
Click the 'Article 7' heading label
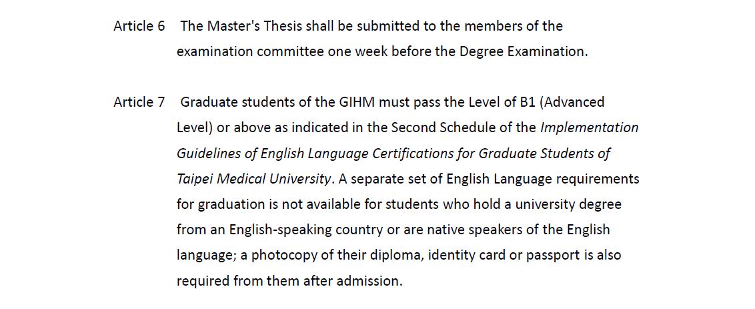(139, 102)
